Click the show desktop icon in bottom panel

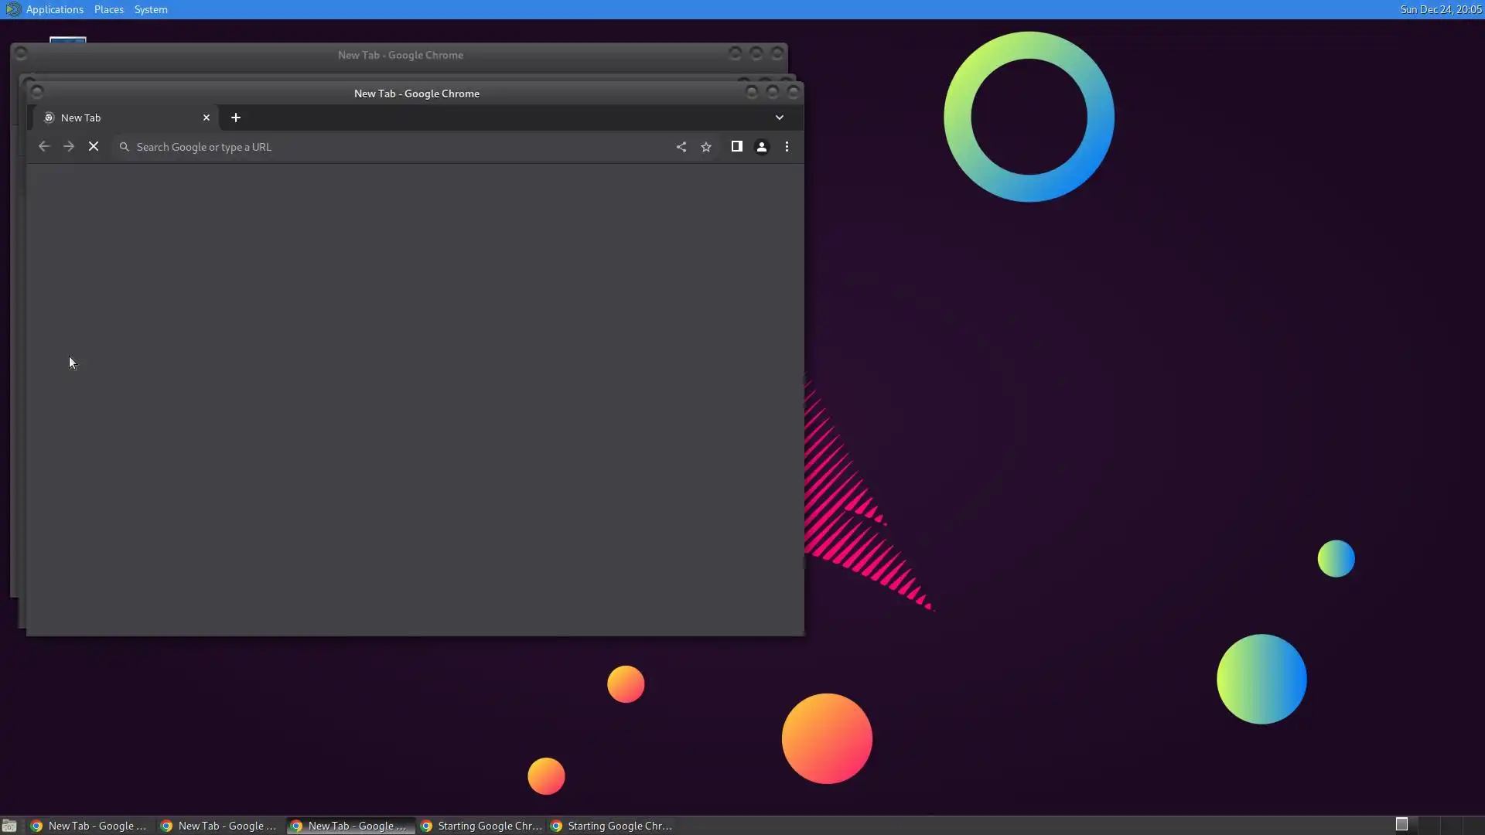(x=9, y=826)
